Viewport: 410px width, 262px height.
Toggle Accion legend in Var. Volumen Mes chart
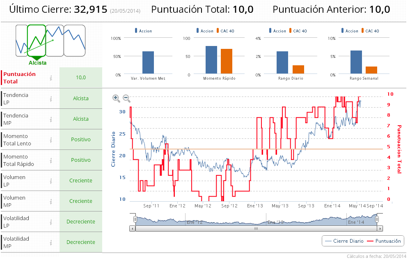[143, 31]
